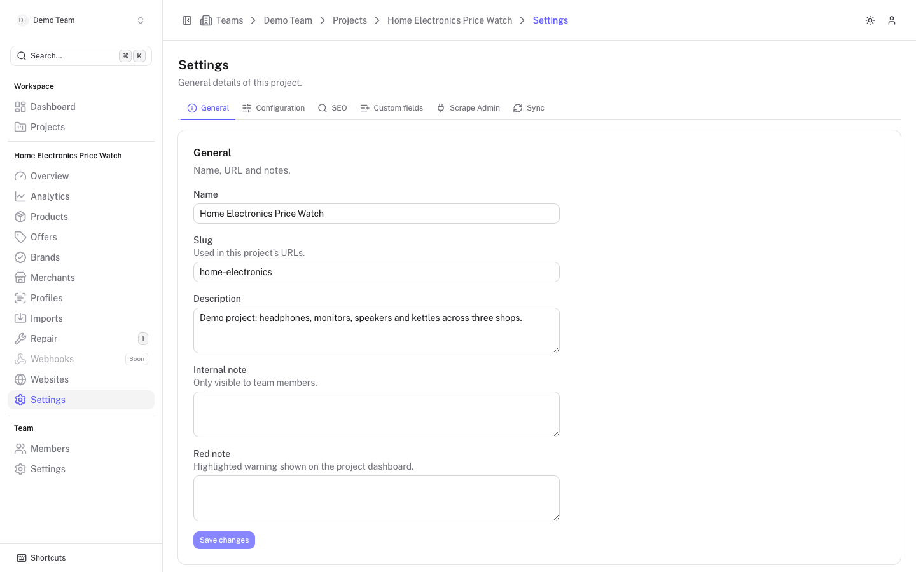Open the Custom fields tab
The width and height of the screenshot is (916, 572).
391,108
